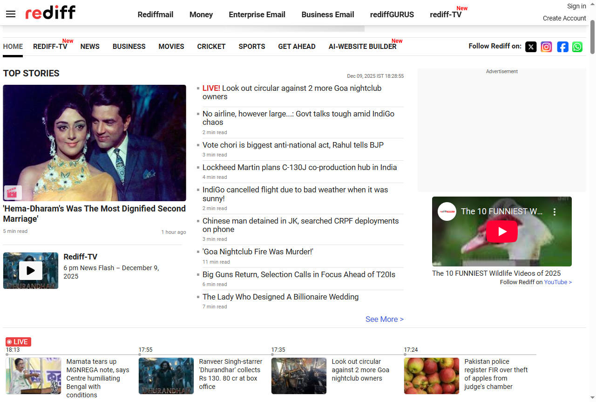Open the hamburger navigation menu
The width and height of the screenshot is (596, 402).
click(x=10, y=14)
